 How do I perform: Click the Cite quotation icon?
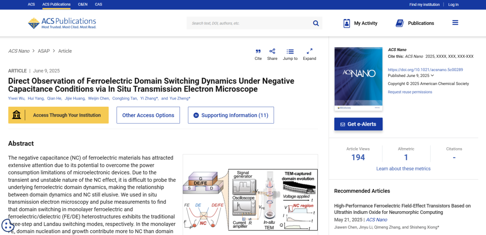pyautogui.click(x=258, y=51)
